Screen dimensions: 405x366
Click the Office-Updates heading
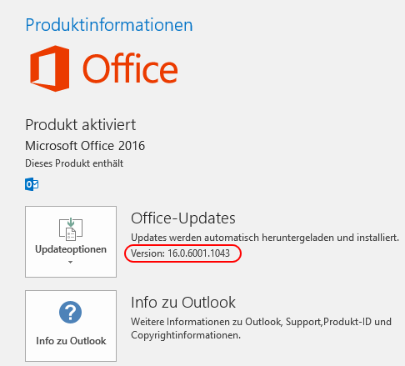pyautogui.click(x=183, y=218)
